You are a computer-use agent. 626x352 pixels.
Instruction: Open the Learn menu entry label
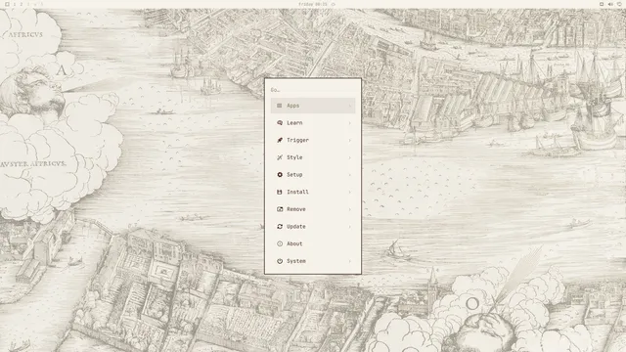tap(294, 123)
